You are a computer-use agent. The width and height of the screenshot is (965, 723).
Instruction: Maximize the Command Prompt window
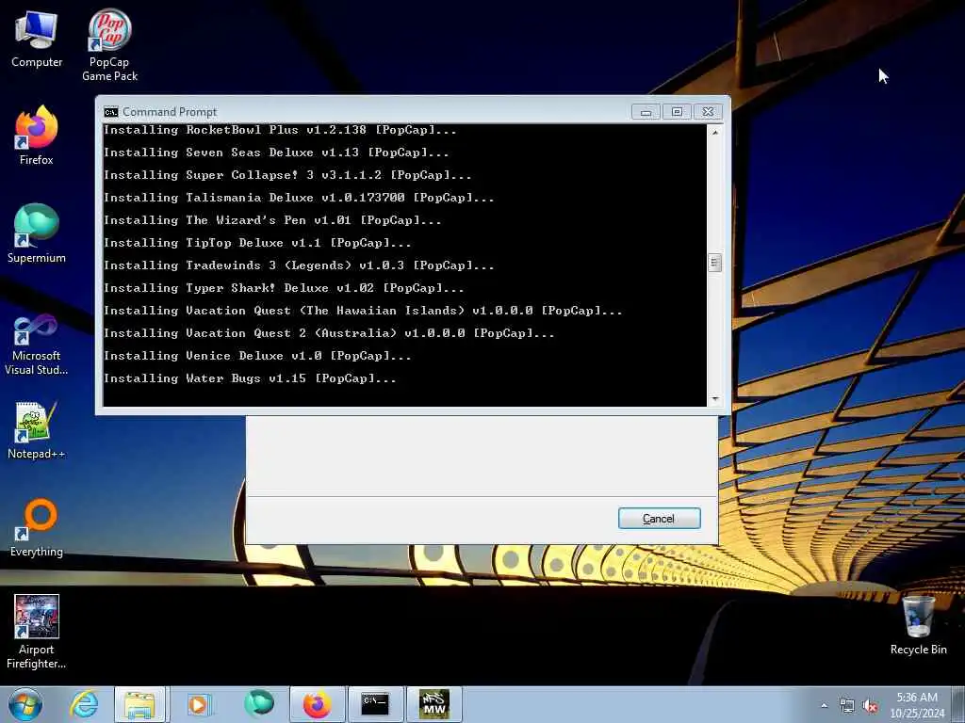(677, 112)
